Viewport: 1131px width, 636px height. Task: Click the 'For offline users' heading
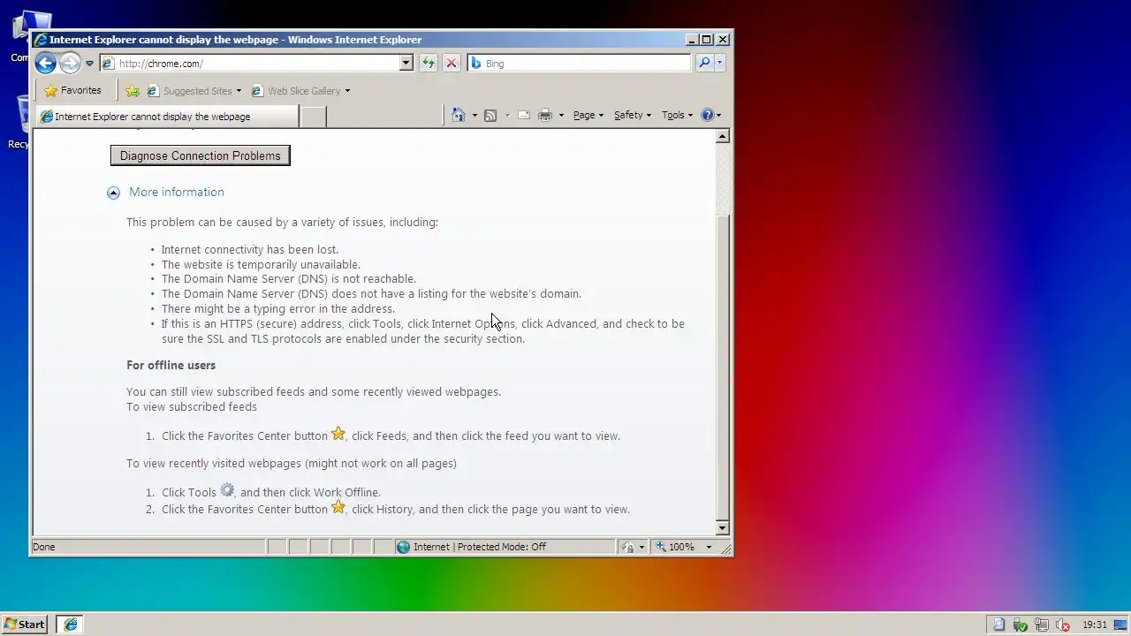coord(171,365)
